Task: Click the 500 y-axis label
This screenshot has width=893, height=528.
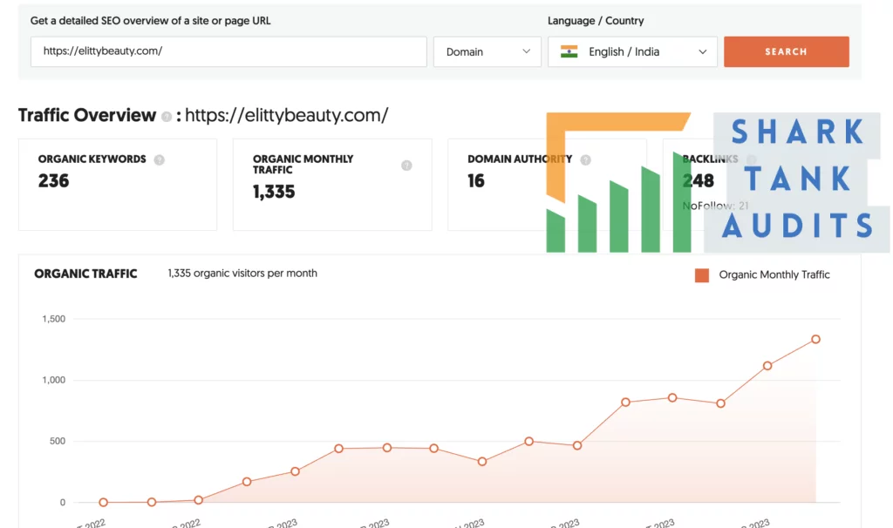Action: [x=58, y=441]
